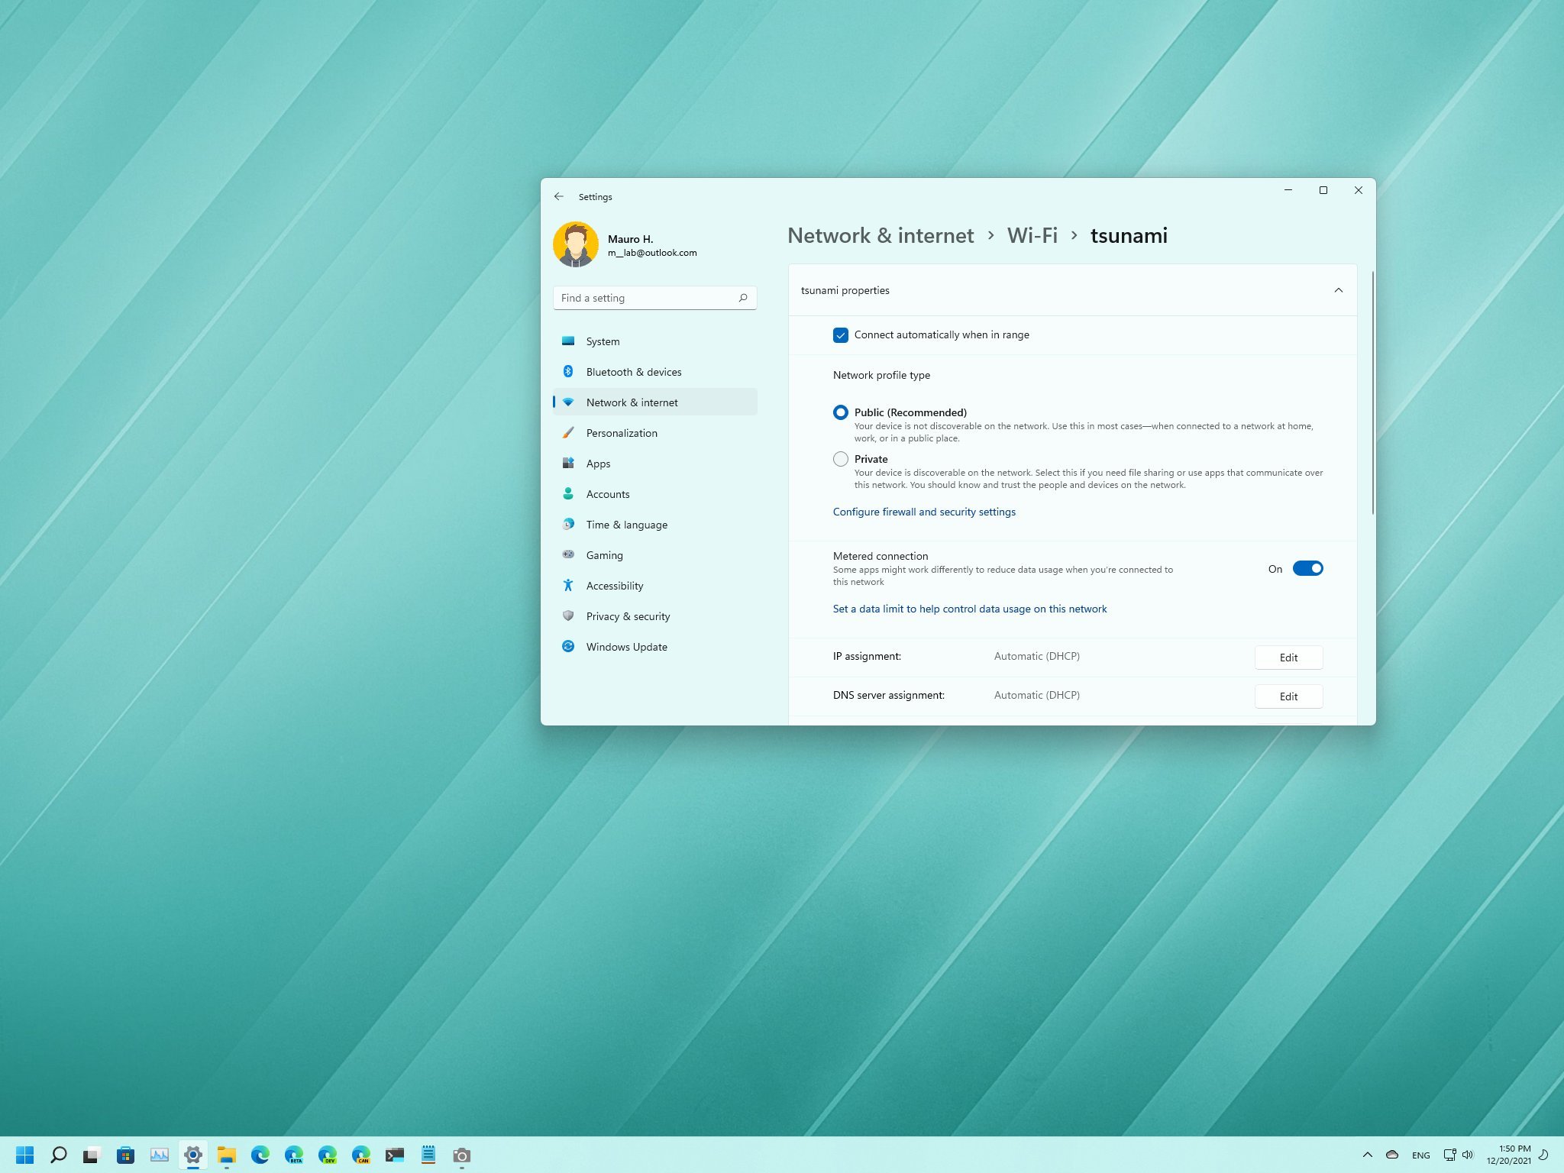Configure firewall and security settings
The image size is (1564, 1173).
coord(923,512)
